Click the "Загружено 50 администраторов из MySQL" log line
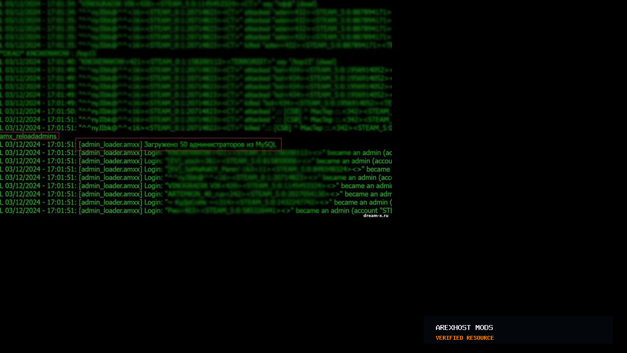The height and width of the screenshot is (353, 627). pos(178,145)
